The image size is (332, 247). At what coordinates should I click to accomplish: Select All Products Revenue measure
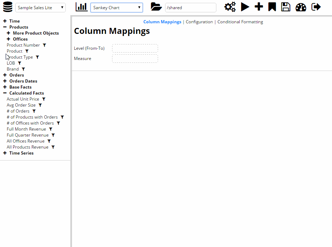point(28,147)
